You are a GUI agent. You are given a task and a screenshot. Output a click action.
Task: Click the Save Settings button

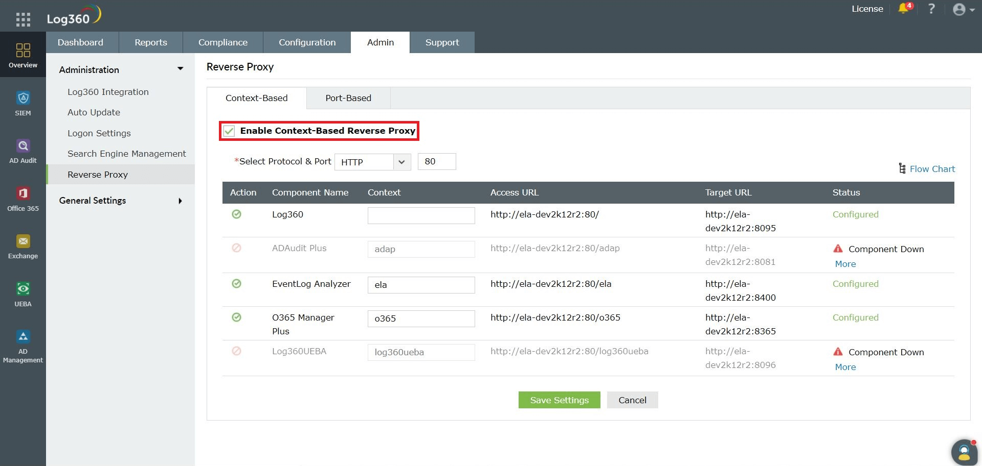point(559,400)
